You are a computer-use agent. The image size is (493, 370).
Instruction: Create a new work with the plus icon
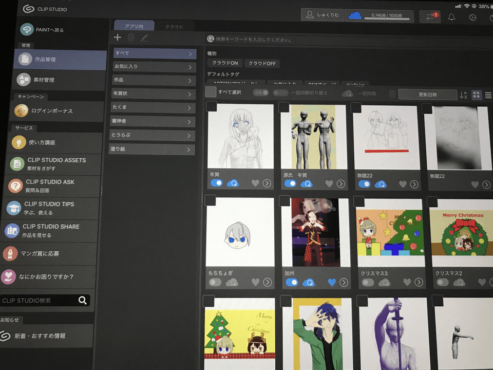click(117, 37)
